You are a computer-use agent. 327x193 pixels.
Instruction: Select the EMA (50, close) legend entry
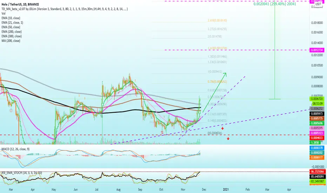point(11,27)
